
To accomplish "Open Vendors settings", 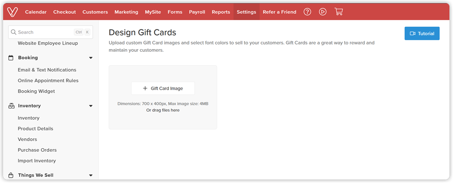I will [x=27, y=139].
